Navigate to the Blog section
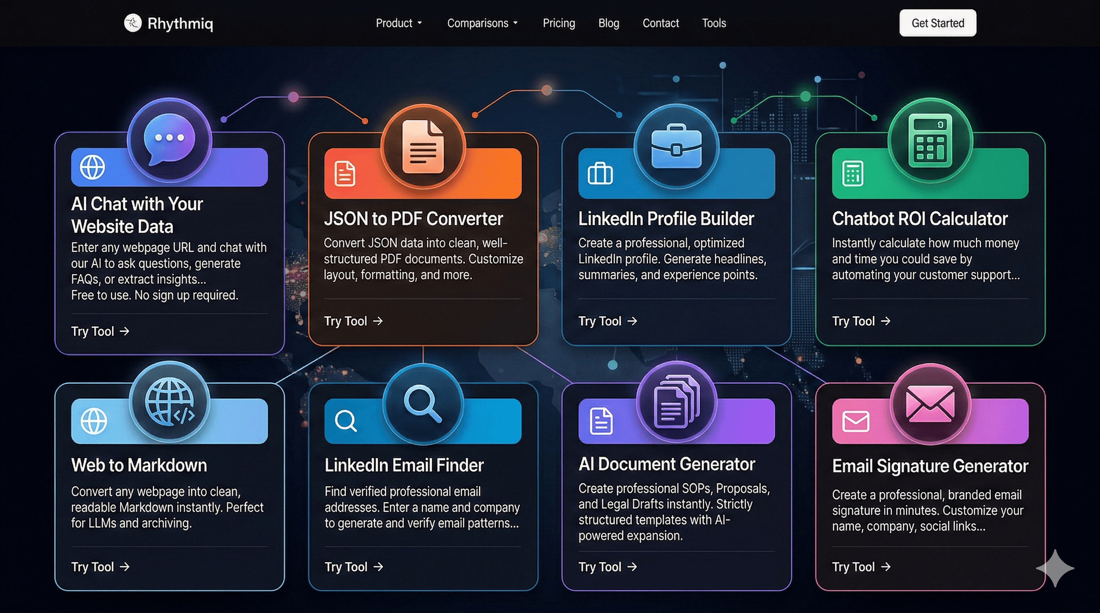The width and height of the screenshot is (1100, 613). tap(608, 23)
